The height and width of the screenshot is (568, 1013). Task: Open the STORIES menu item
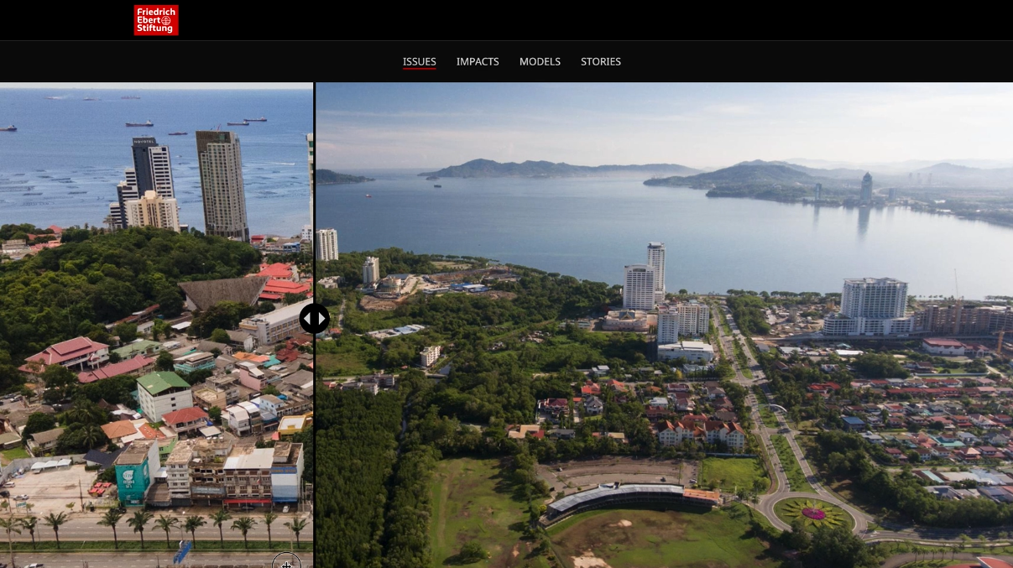click(x=601, y=61)
